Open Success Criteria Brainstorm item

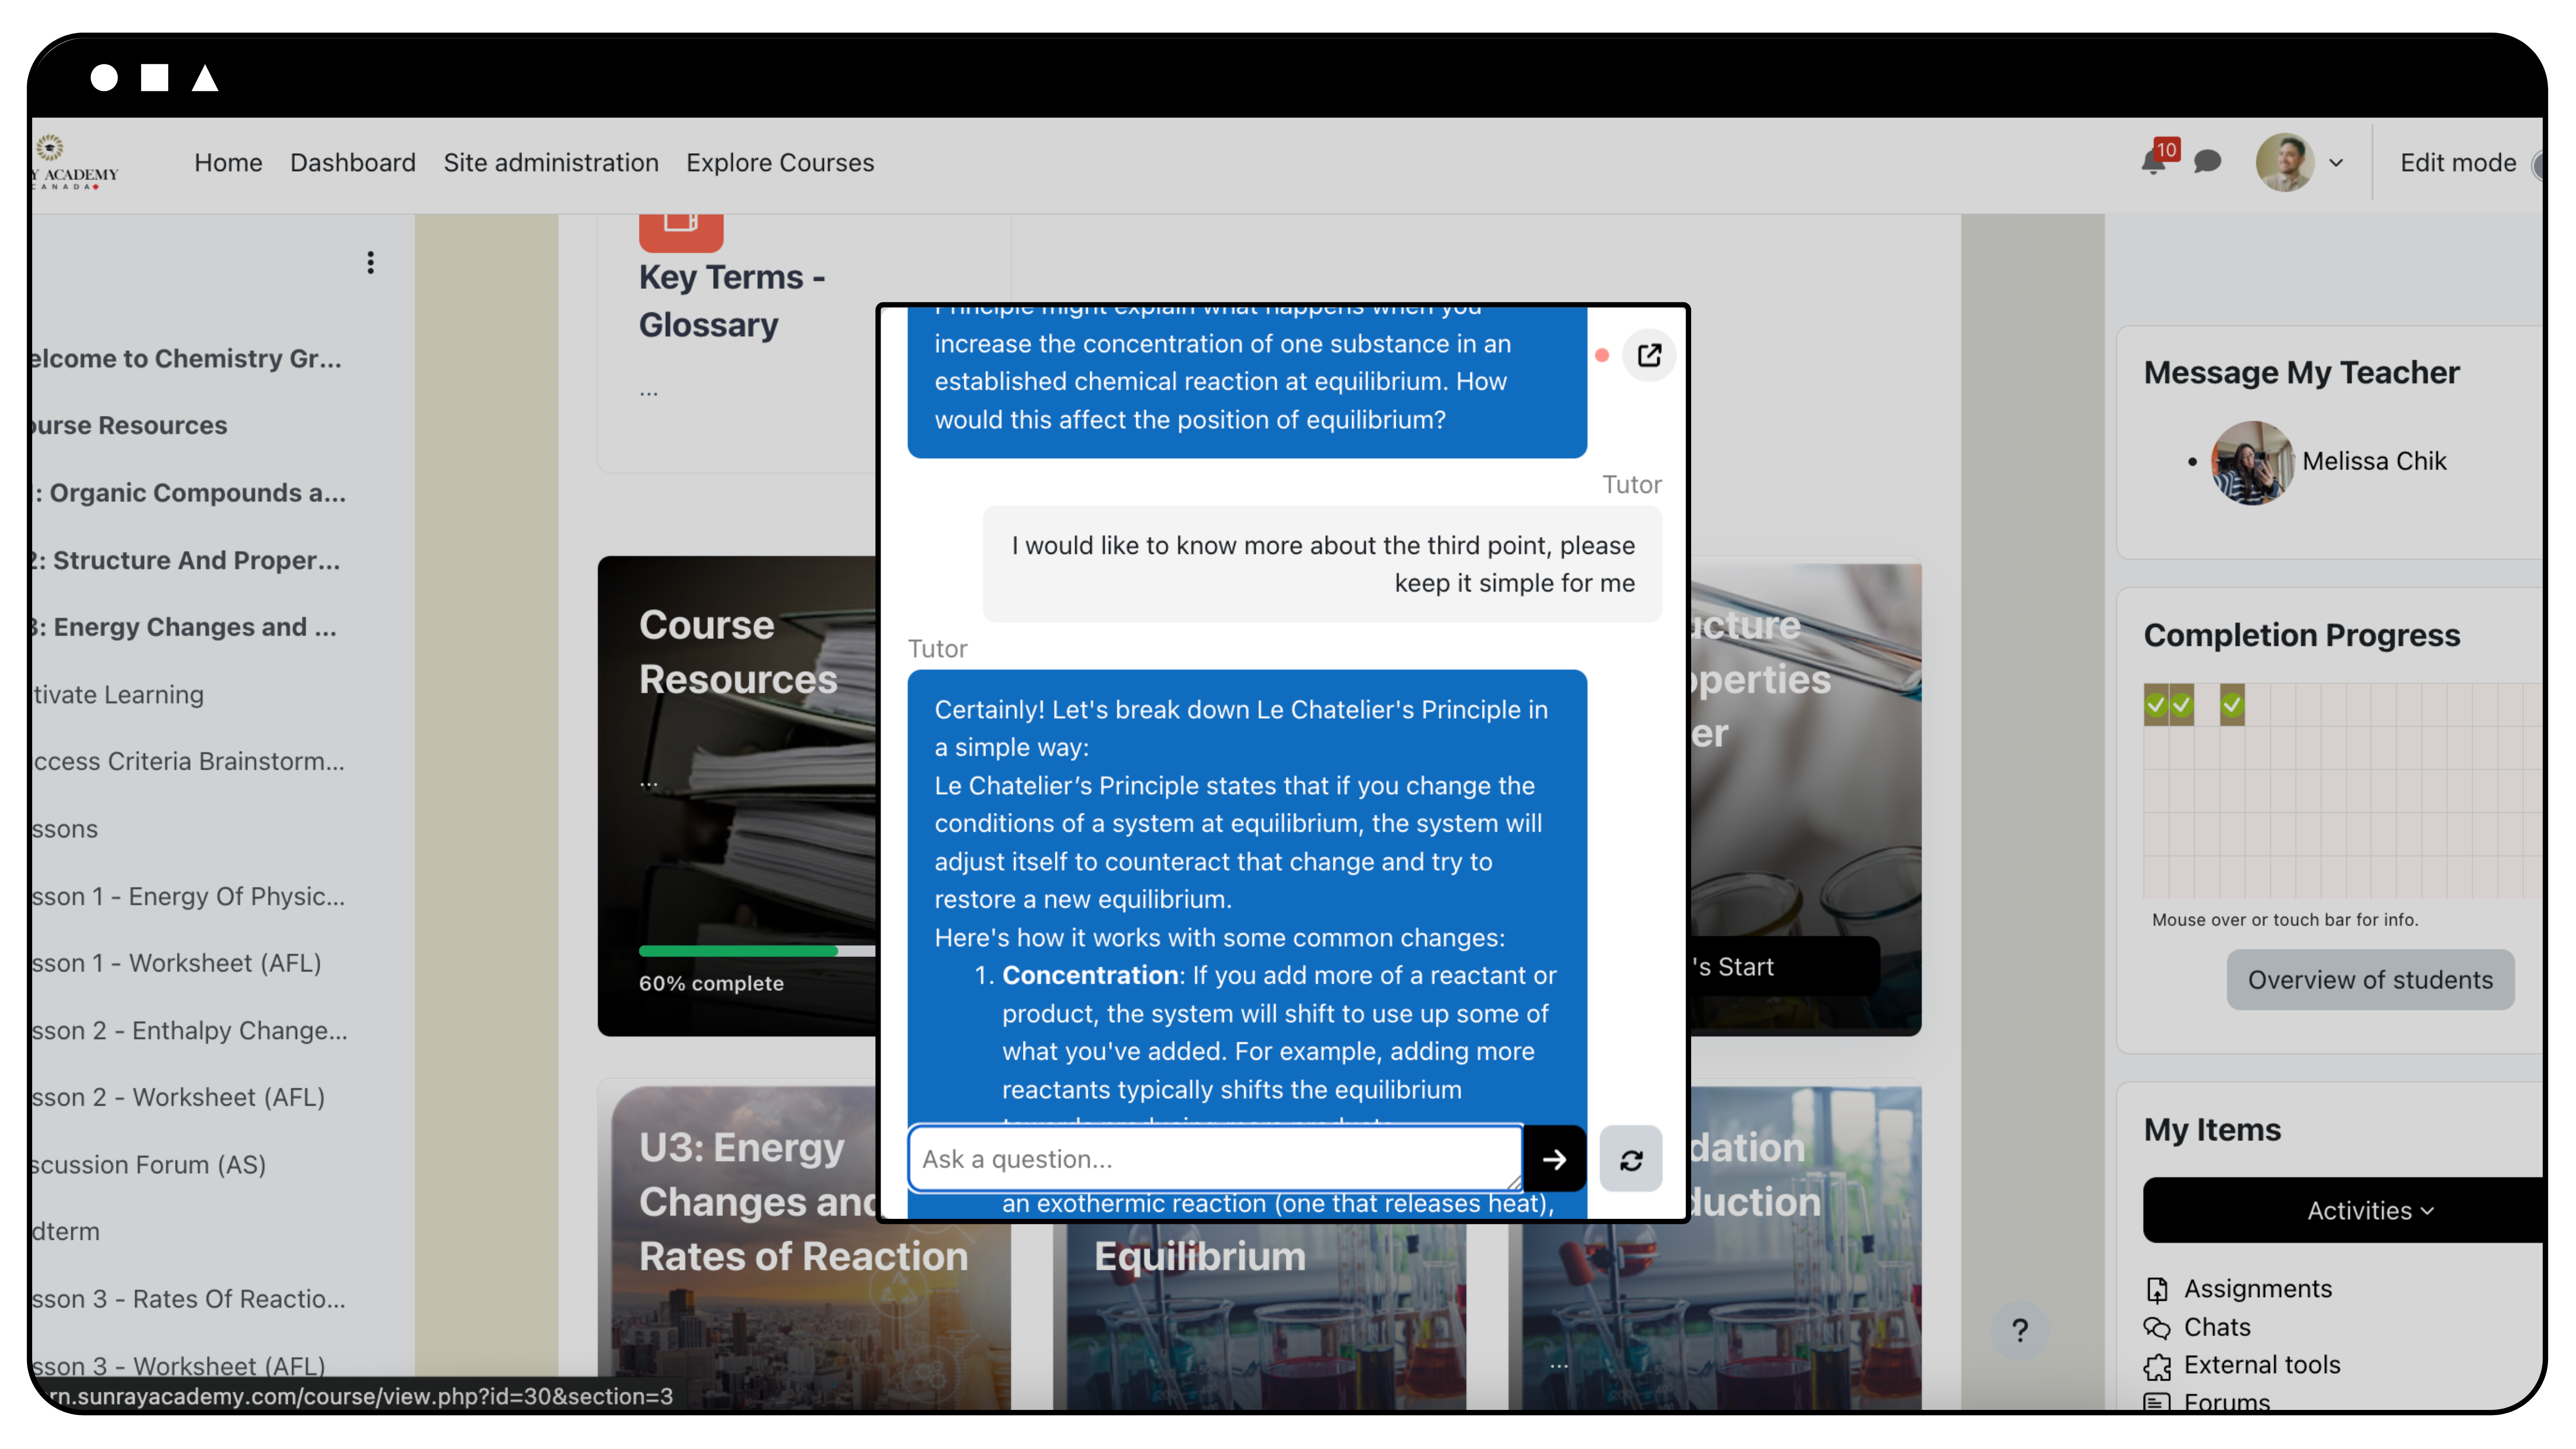click(188, 761)
